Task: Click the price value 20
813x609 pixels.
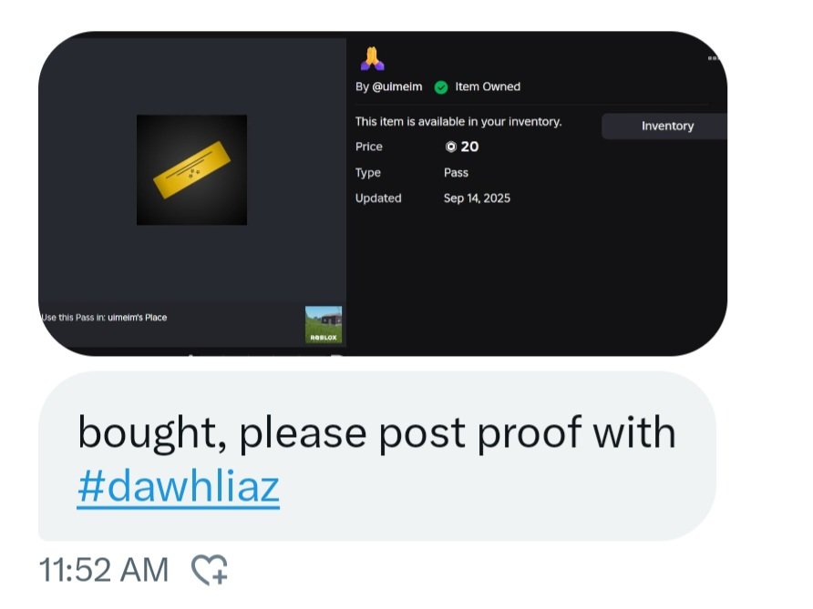Action: click(x=469, y=147)
